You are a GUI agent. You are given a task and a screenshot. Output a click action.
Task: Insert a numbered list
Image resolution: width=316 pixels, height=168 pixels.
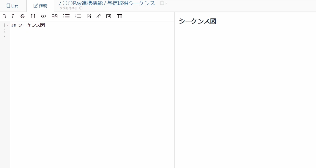click(x=78, y=16)
